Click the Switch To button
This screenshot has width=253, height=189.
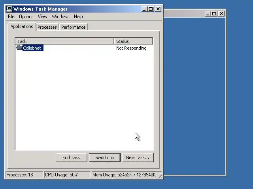[104, 157]
